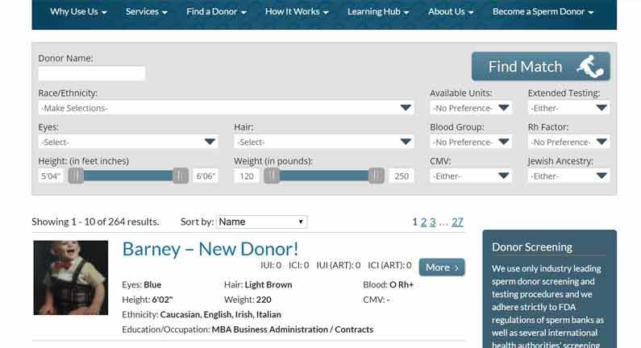Image resolution: width=641 pixels, height=348 pixels.
Task: Click the current page number 1
Action: (x=414, y=222)
